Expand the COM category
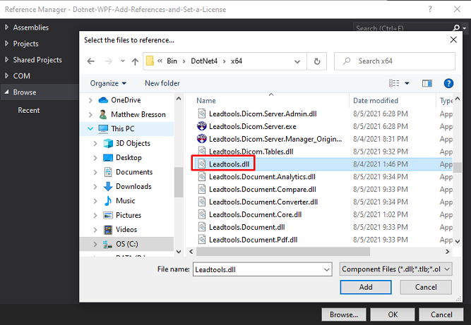The height and width of the screenshot is (325, 471). (x=7, y=76)
